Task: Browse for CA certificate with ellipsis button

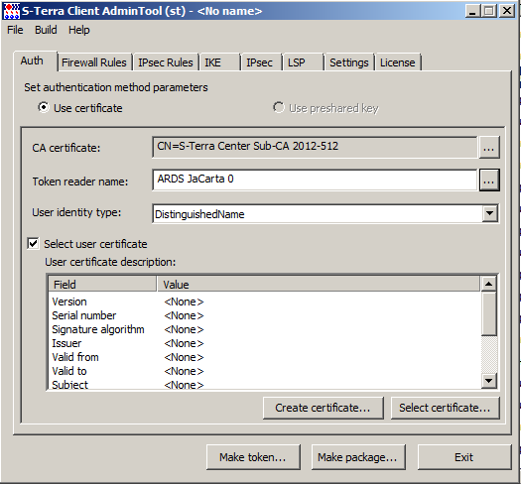Action: [x=489, y=147]
